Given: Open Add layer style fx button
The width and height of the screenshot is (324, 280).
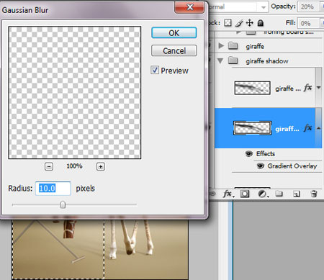Looking at the screenshot, I should [x=228, y=194].
